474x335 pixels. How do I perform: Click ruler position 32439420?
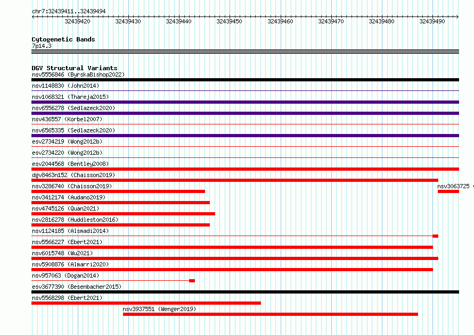coord(78,21)
